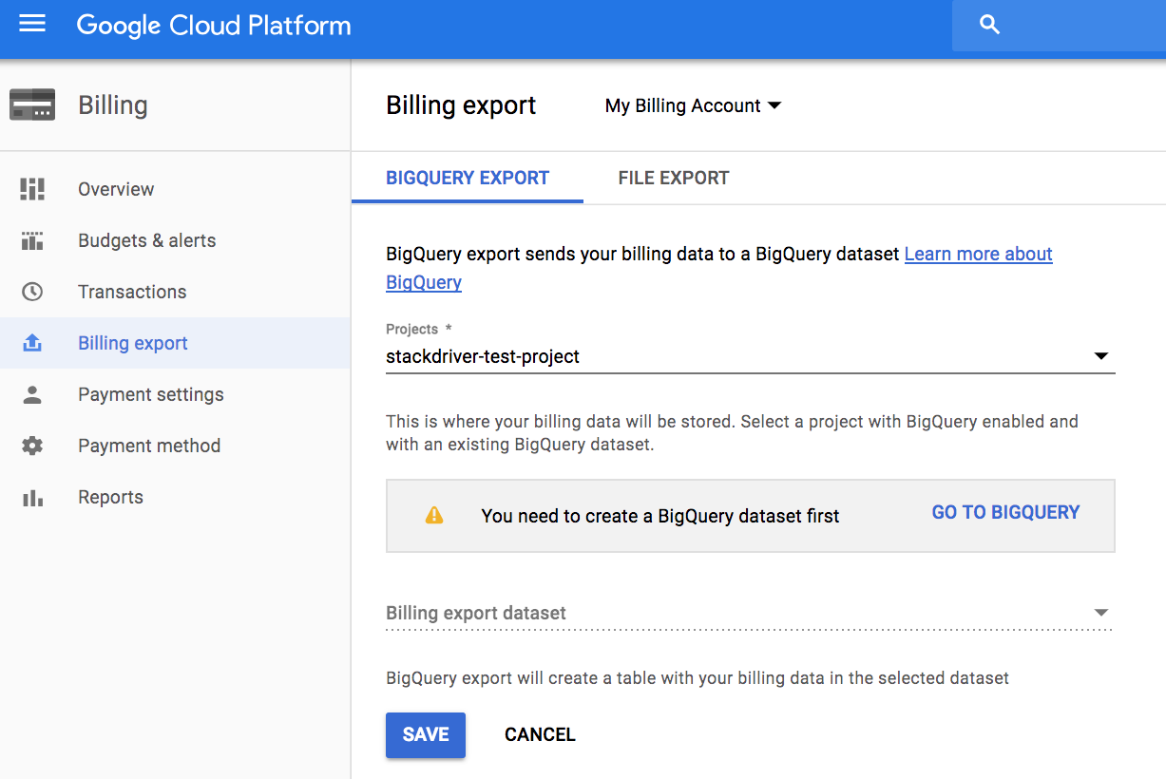The height and width of the screenshot is (779, 1166).
Task: Open the hamburger navigation menu
Action: [32, 25]
